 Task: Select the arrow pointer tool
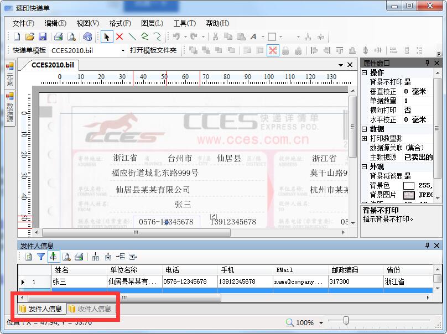click(x=107, y=37)
